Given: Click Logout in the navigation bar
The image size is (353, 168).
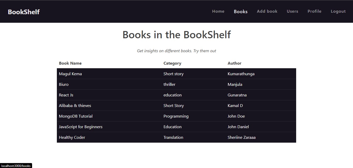Looking at the screenshot, I should pyautogui.click(x=338, y=11).
